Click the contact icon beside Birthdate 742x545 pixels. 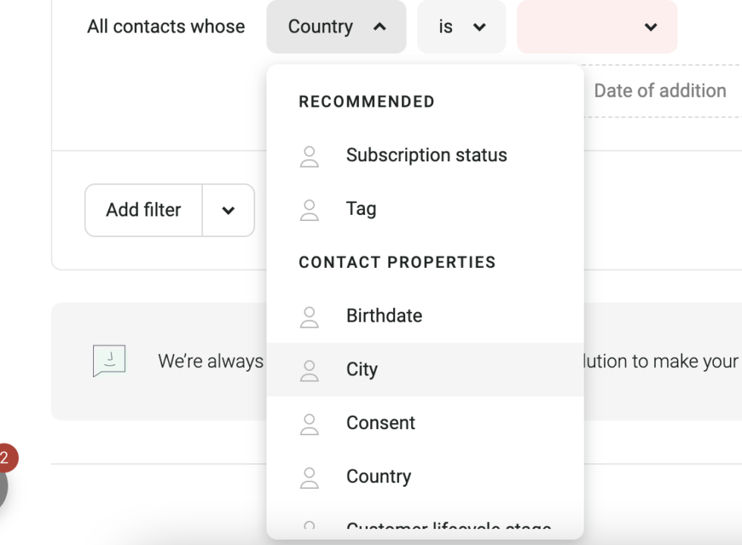click(x=310, y=316)
